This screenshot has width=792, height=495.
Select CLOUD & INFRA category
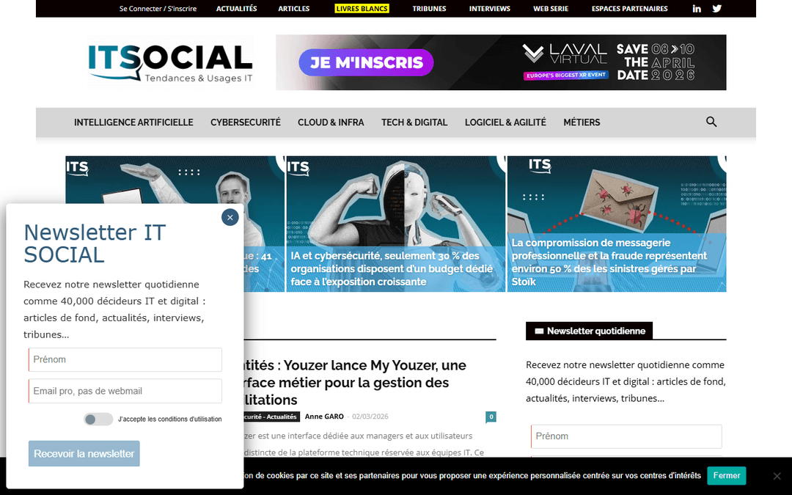[x=331, y=122]
